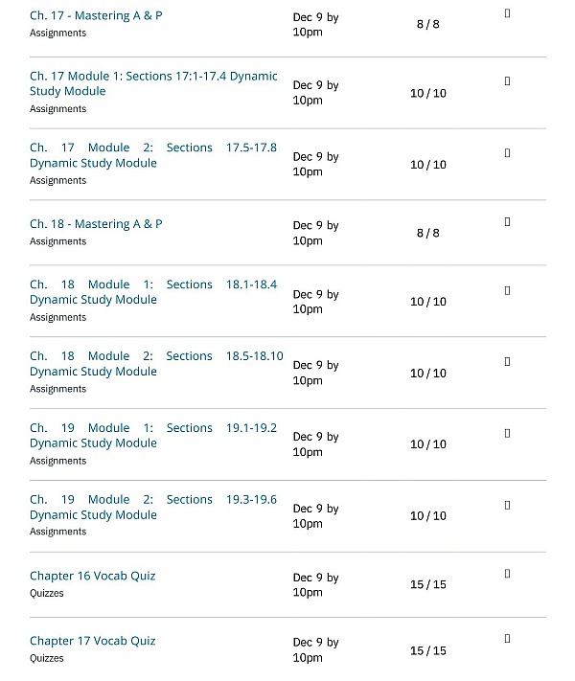
Task: Open the Chapter 17 Vocab Quiz
Action: [x=92, y=641]
